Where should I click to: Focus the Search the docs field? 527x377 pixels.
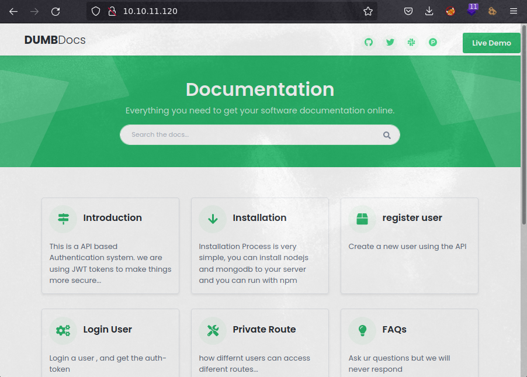pos(260,135)
